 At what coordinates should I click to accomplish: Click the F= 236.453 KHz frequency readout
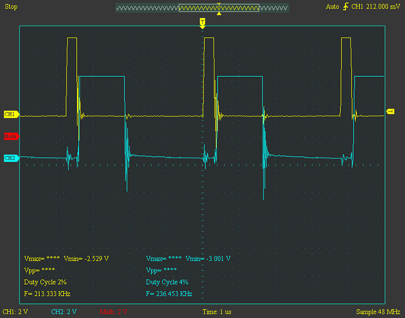pos(169,294)
